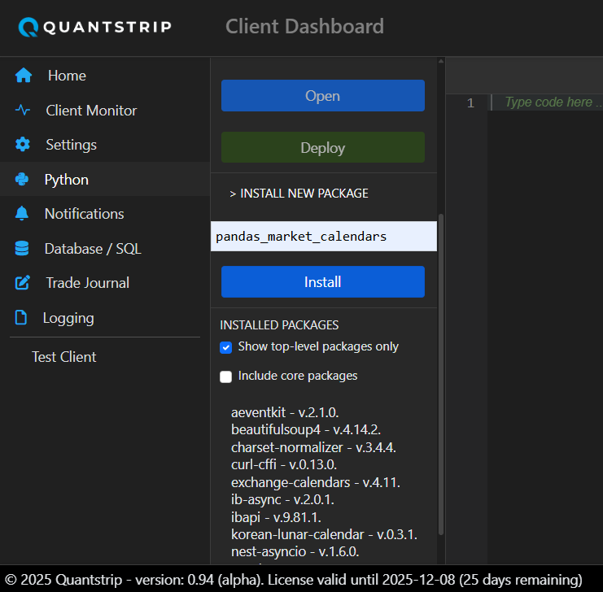
Task: Click the Client Monitor pulse icon
Action: [x=23, y=111]
